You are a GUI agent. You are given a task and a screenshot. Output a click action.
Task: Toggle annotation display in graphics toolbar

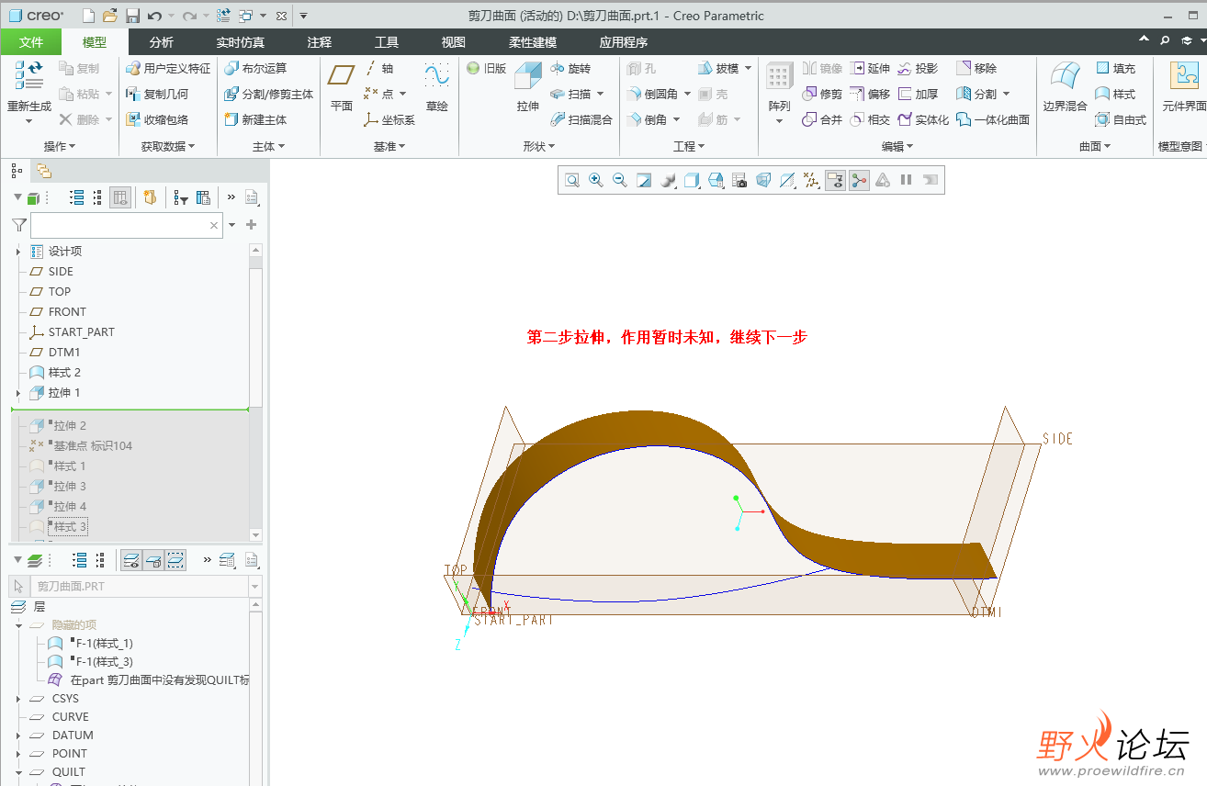(835, 181)
